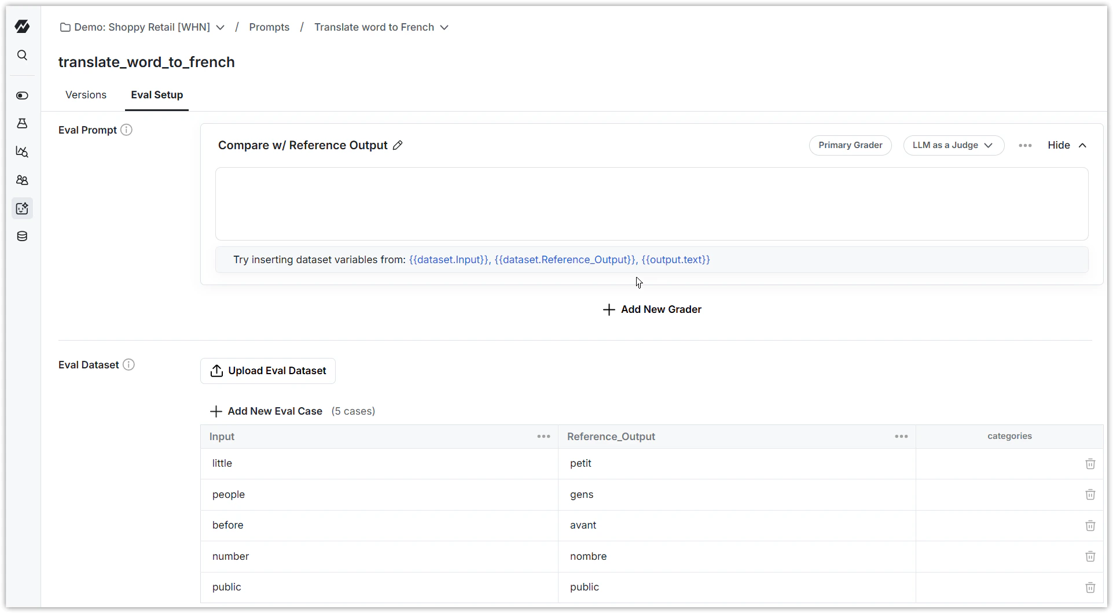Open the team members icon in sidebar
The image size is (1113, 613).
(x=22, y=180)
